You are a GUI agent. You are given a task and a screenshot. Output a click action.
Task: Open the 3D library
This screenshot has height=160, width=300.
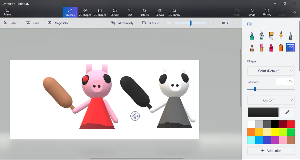(x=174, y=12)
